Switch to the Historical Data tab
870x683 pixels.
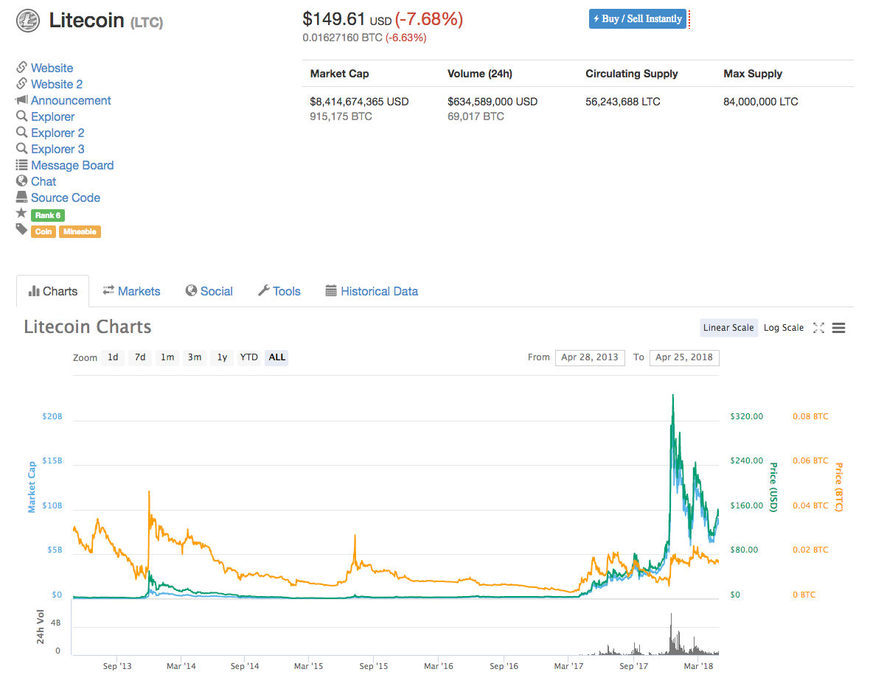click(372, 291)
